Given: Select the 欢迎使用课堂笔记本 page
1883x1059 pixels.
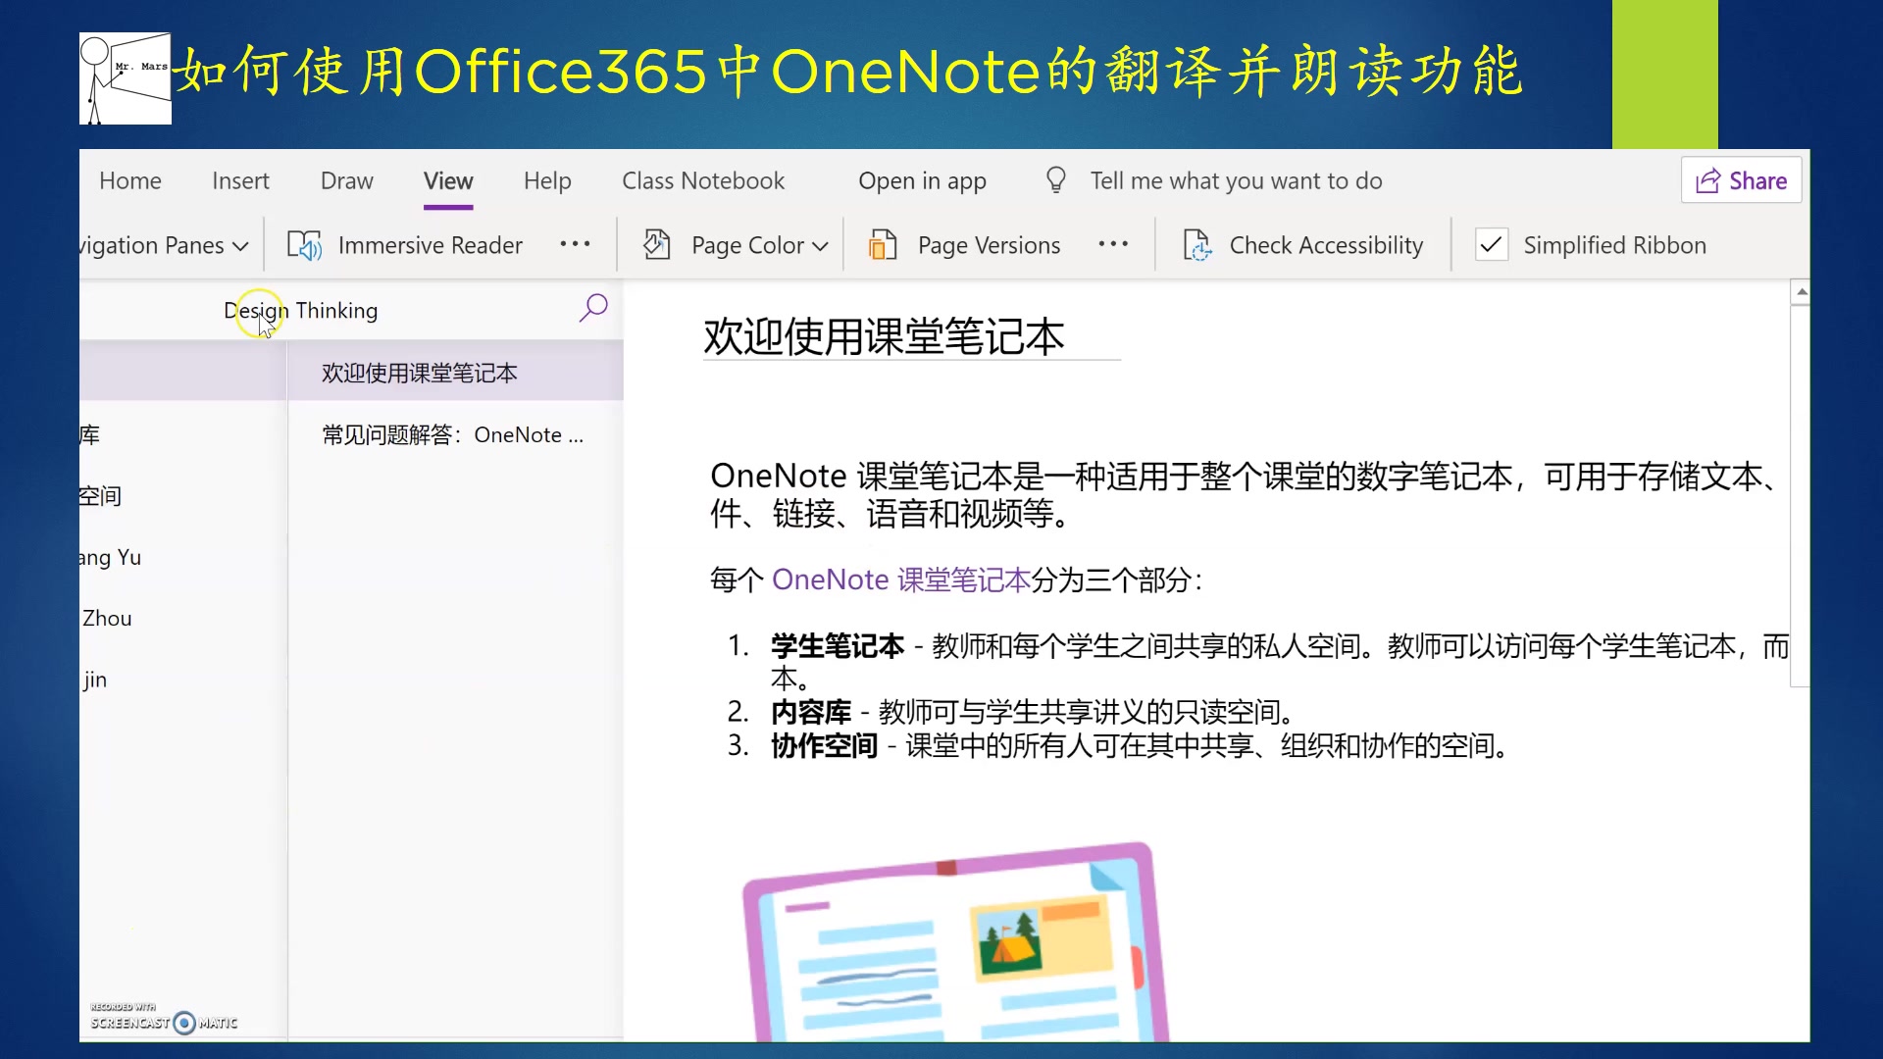Looking at the screenshot, I should (418, 372).
